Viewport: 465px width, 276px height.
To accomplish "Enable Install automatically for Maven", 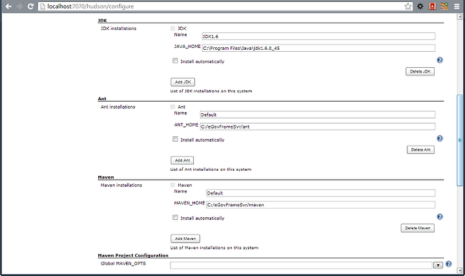I will click(x=175, y=218).
